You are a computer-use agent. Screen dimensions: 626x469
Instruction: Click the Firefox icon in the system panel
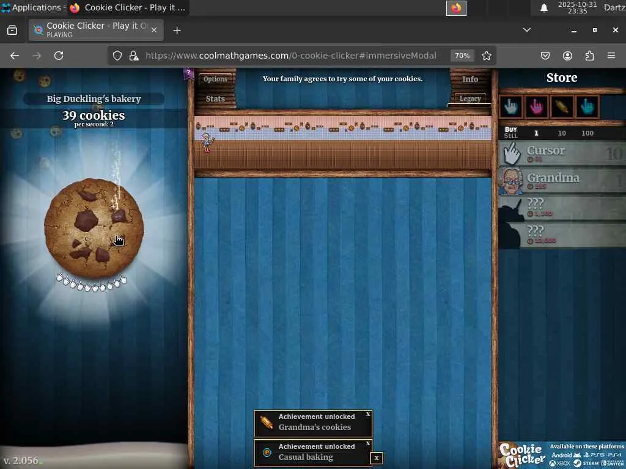[x=456, y=8]
